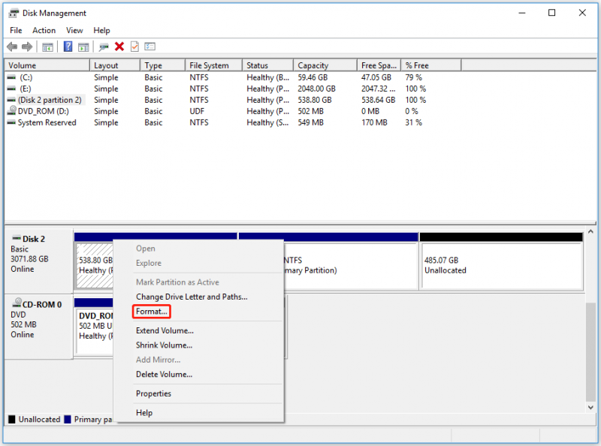This screenshot has height=446, width=601.
Task: Open the Action menu
Action: [44, 30]
